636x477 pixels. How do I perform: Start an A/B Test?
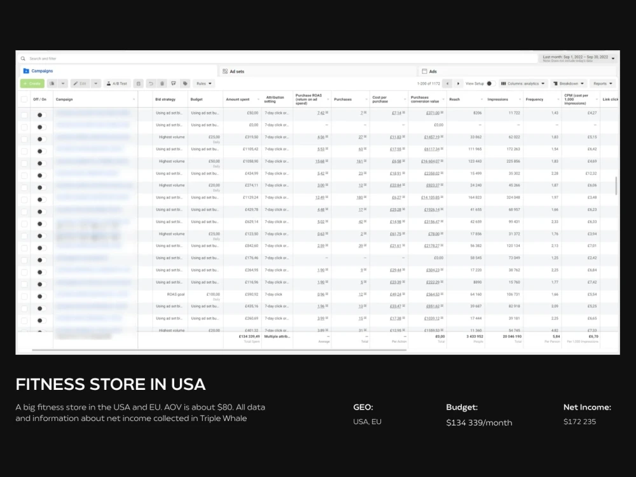click(x=116, y=83)
